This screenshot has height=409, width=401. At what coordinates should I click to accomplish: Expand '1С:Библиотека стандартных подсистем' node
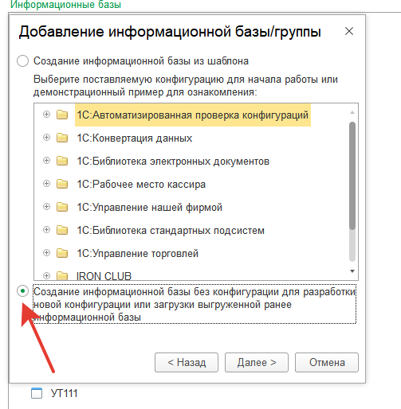coord(46,230)
